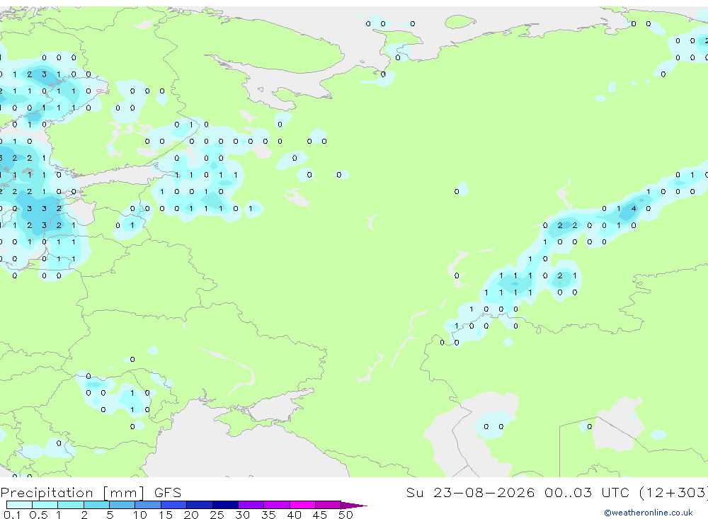Screen dimensions: 708x519
Task: Click the legend label 30
Action: [x=243, y=515]
